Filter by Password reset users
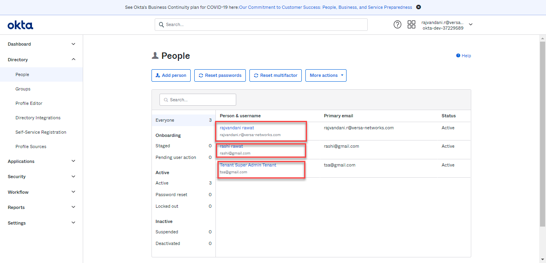Screen dimensions: 546x263 pos(183,195)
